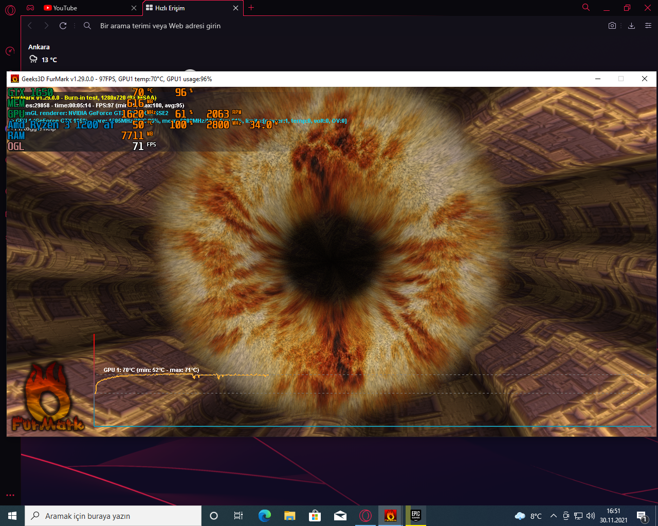Go back in Opera GX
This screenshot has width=658, height=526.
click(x=30, y=26)
